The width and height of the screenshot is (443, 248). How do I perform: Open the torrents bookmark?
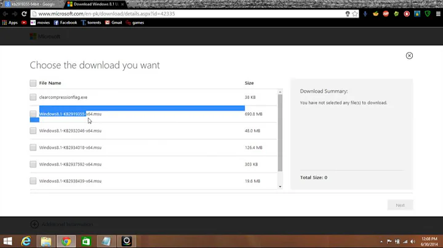[x=91, y=23]
